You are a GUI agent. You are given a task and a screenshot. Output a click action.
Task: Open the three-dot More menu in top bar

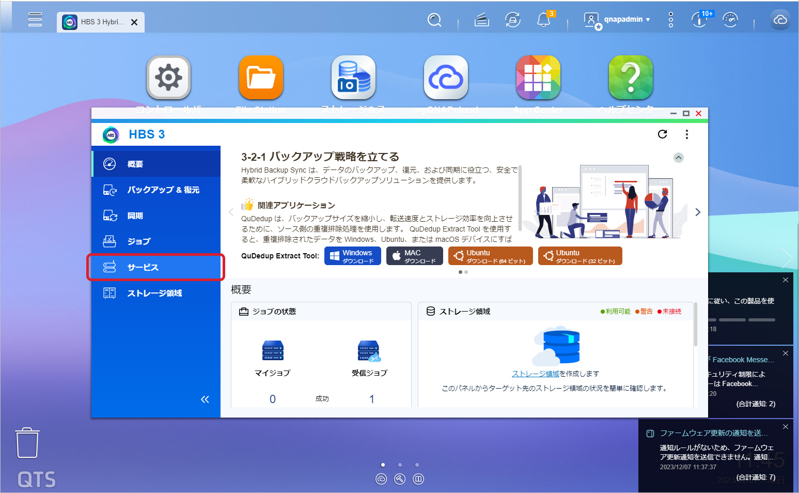tap(671, 20)
